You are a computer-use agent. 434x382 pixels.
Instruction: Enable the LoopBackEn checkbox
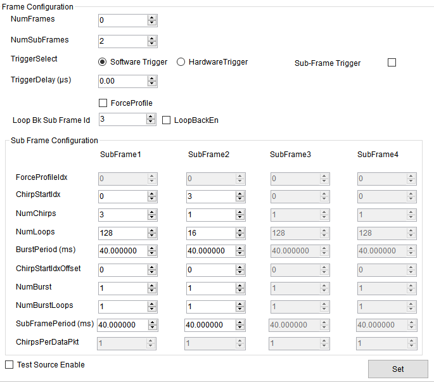click(167, 120)
